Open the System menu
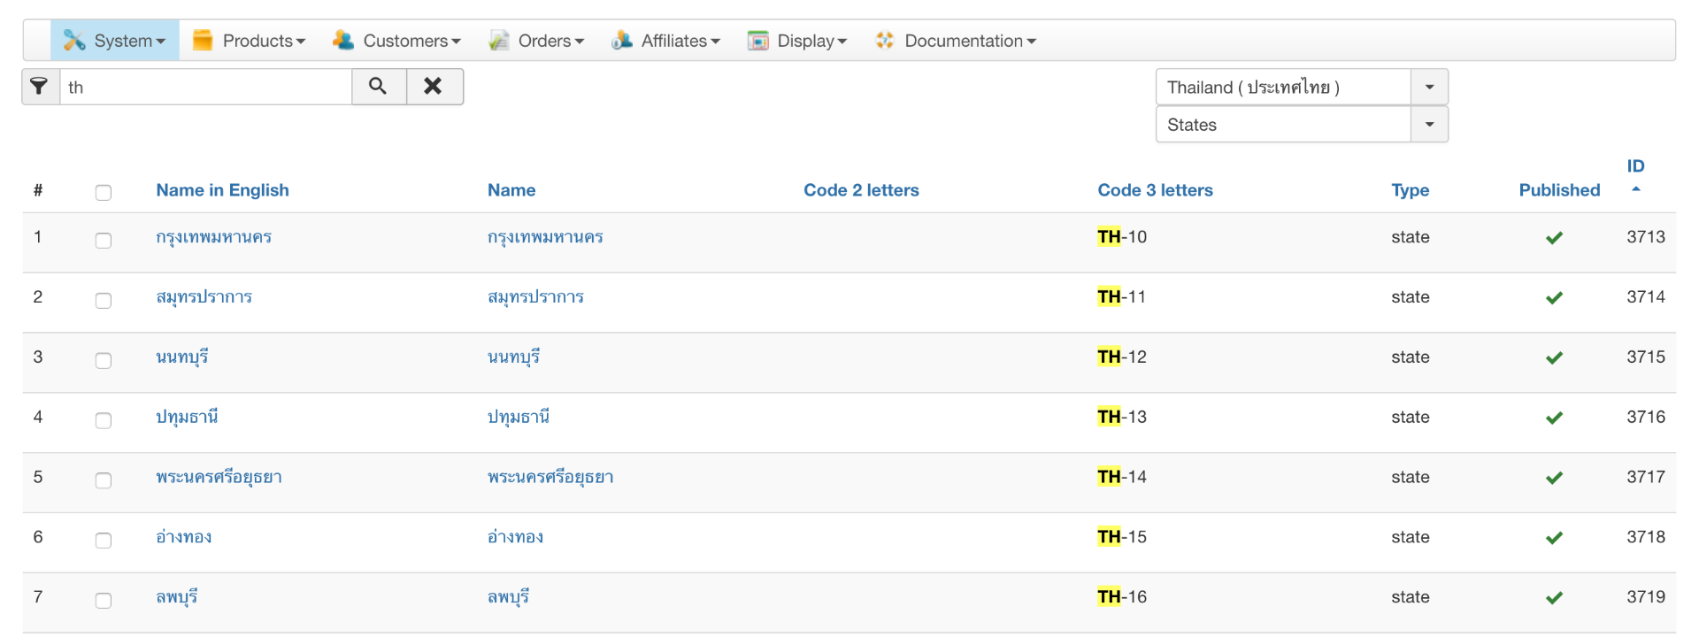1699x637 pixels. click(x=116, y=41)
